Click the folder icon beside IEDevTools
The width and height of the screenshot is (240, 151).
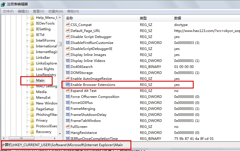(x=32, y=23)
